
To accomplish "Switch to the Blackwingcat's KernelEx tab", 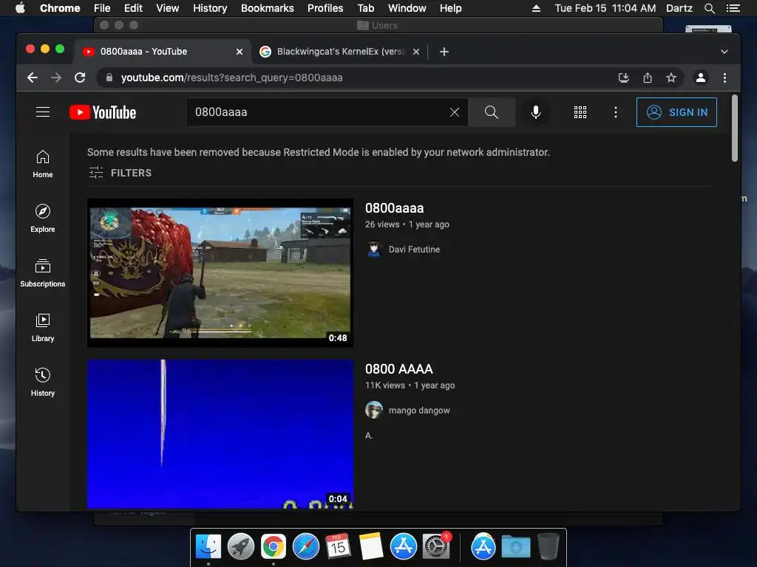I will (339, 52).
